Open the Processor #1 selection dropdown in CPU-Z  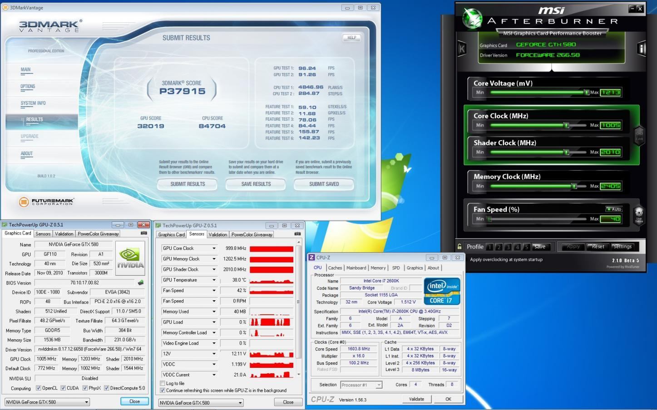(x=361, y=385)
